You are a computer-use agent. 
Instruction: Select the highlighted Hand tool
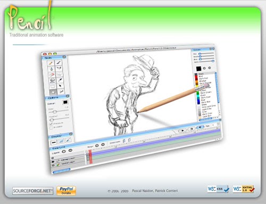click(x=53, y=92)
